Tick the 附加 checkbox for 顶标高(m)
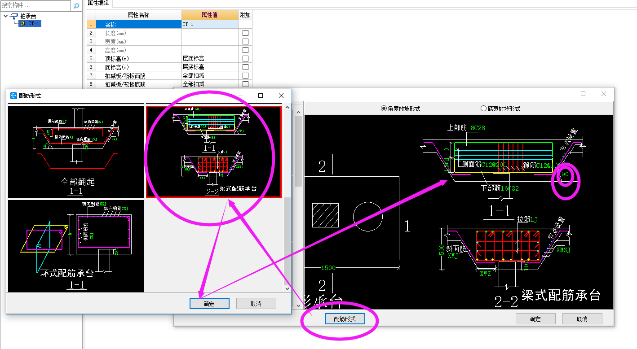Screen dimensions: 637x349 pyautogui.click(x=245, y=59)
